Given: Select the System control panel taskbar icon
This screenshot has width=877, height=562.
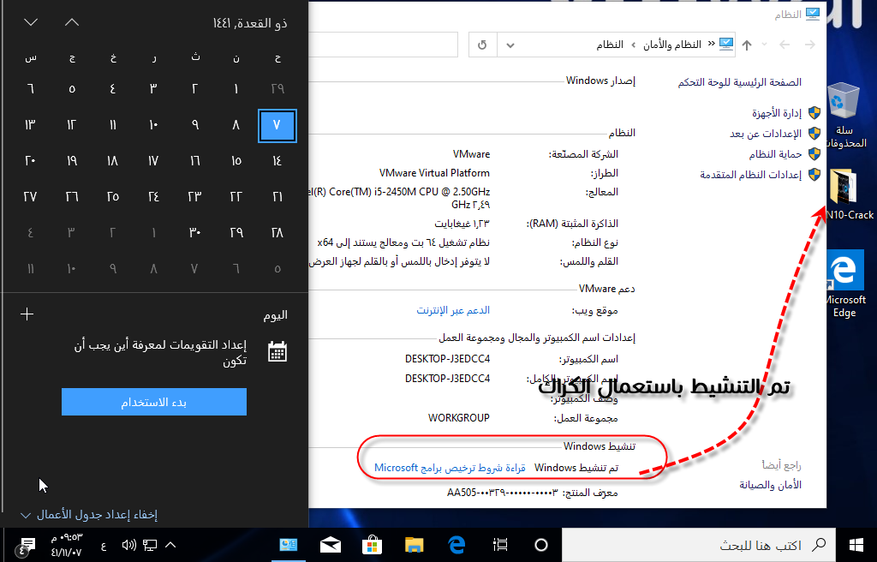Looking at the screenshot, I should point(289,545).
